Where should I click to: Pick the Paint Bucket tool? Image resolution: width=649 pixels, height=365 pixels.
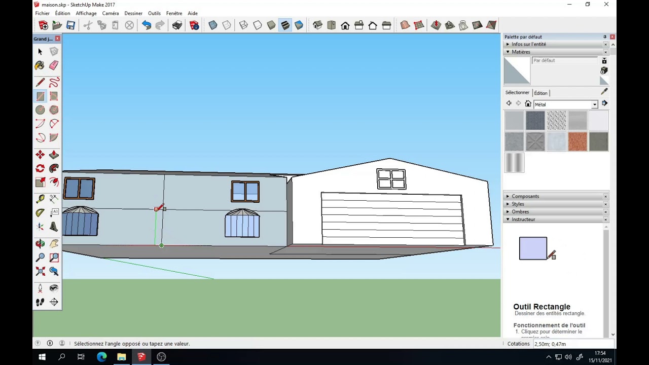(40, 65)
